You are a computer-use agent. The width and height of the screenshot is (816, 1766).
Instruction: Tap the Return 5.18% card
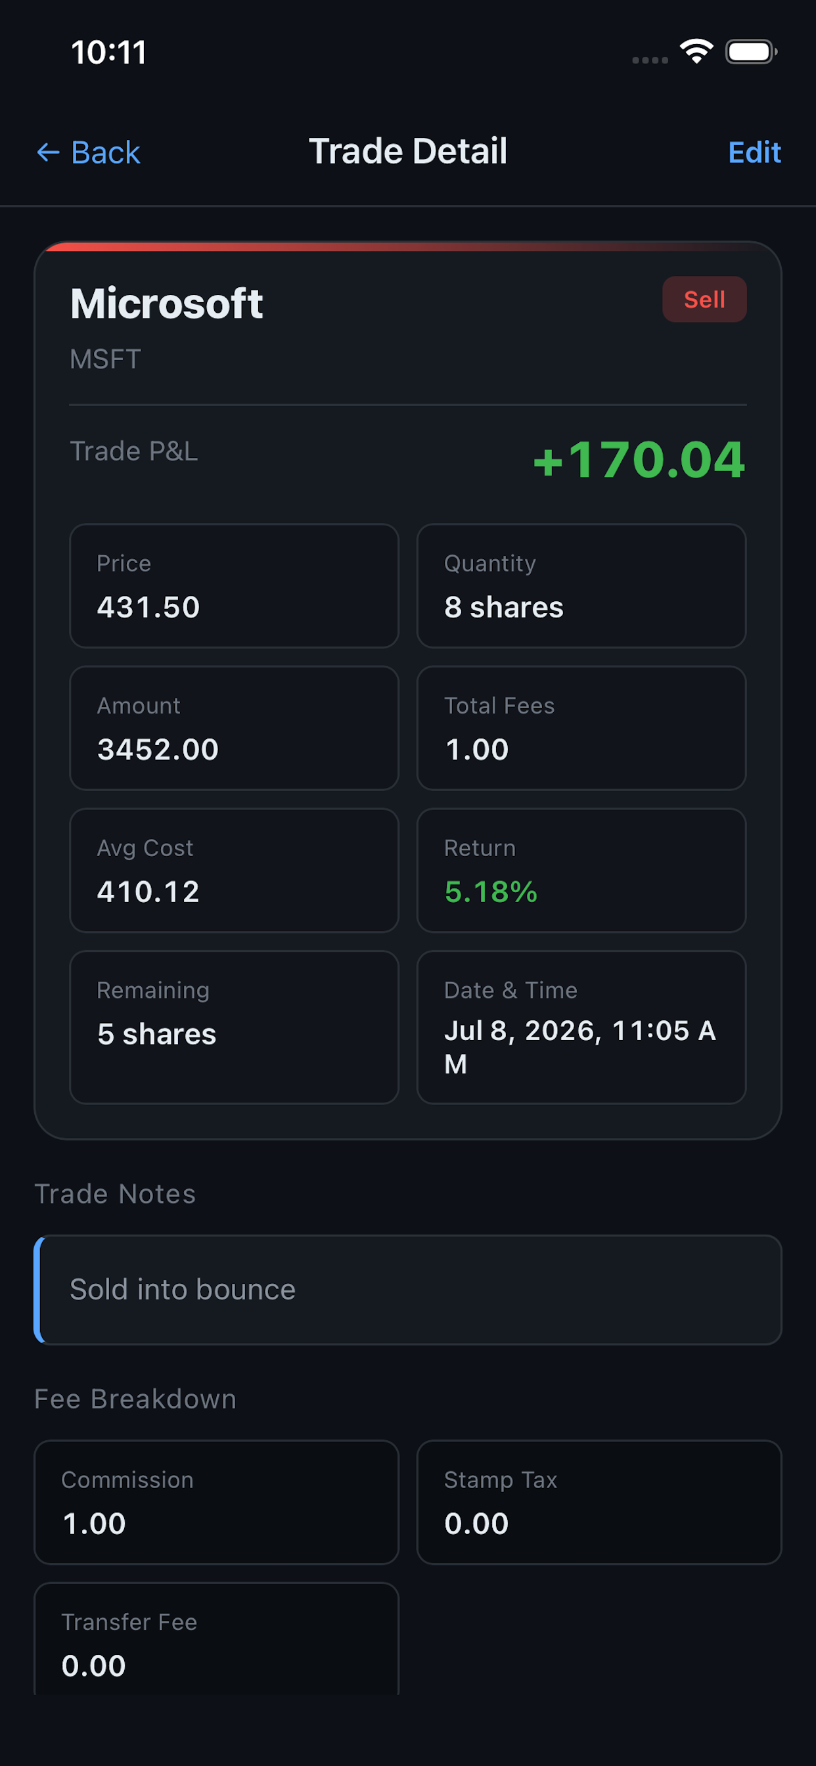[x=581, y=871]
